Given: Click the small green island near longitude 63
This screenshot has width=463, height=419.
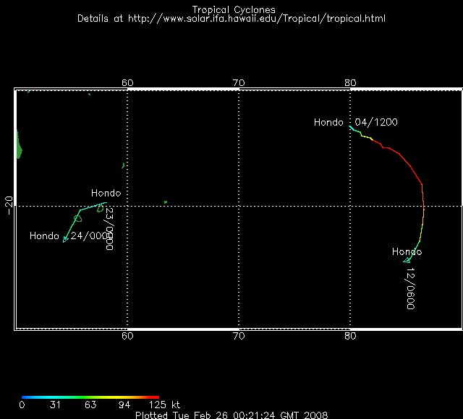Looking at the screenshot, I should [x=166, y=202].
